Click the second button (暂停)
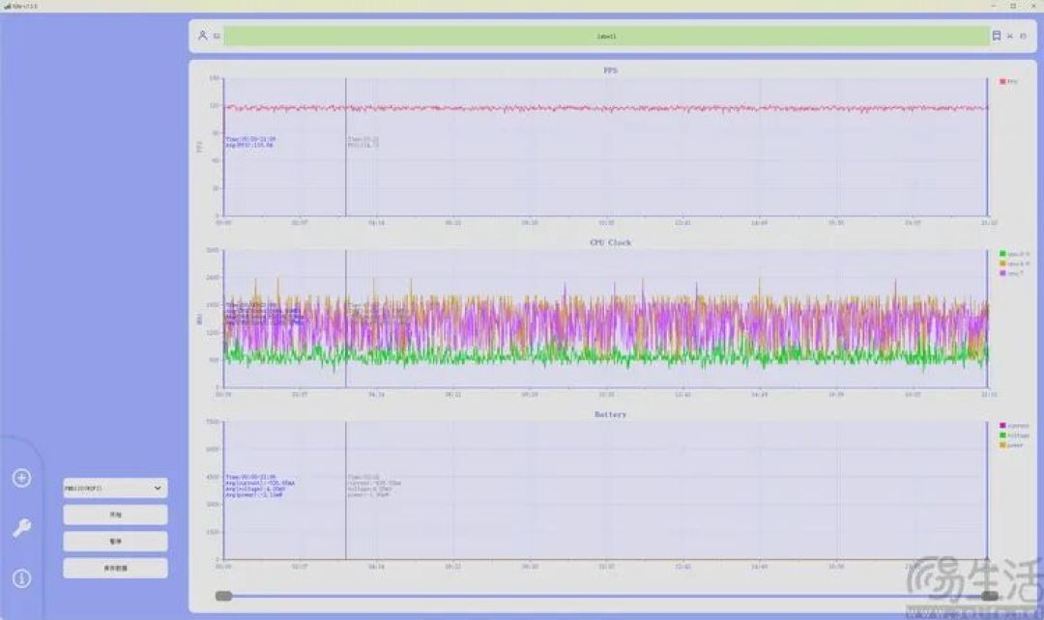 115,541
